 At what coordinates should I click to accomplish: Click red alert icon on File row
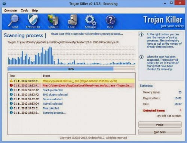click(11, 85)
